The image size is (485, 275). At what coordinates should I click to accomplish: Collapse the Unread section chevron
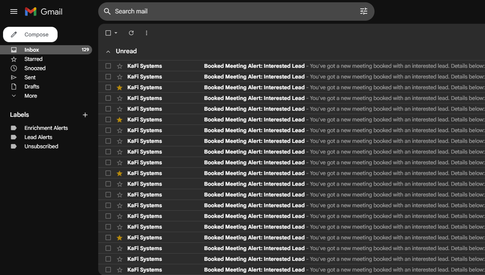pyautogui.click(x=108, y=51)
